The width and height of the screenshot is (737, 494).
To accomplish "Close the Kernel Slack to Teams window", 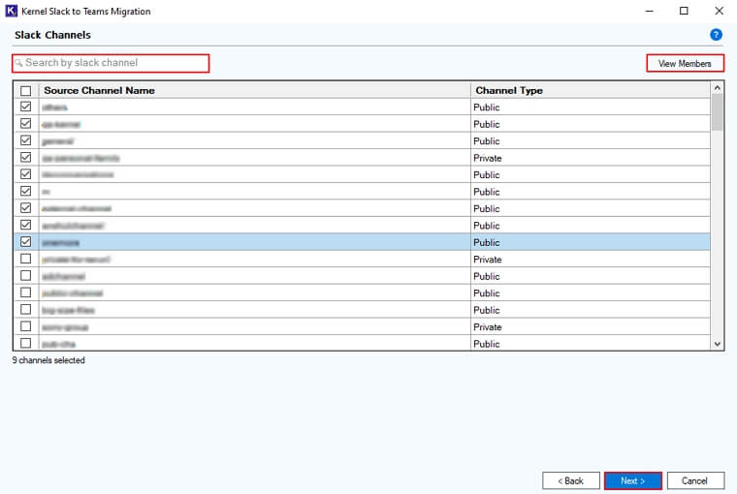I will click(x=720, y=11).
